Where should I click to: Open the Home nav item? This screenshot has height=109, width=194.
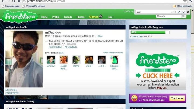coord(44,17)
